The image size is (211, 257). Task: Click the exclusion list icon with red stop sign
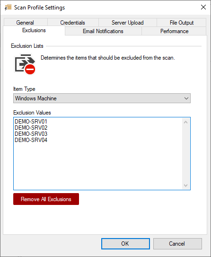(25, 64)
